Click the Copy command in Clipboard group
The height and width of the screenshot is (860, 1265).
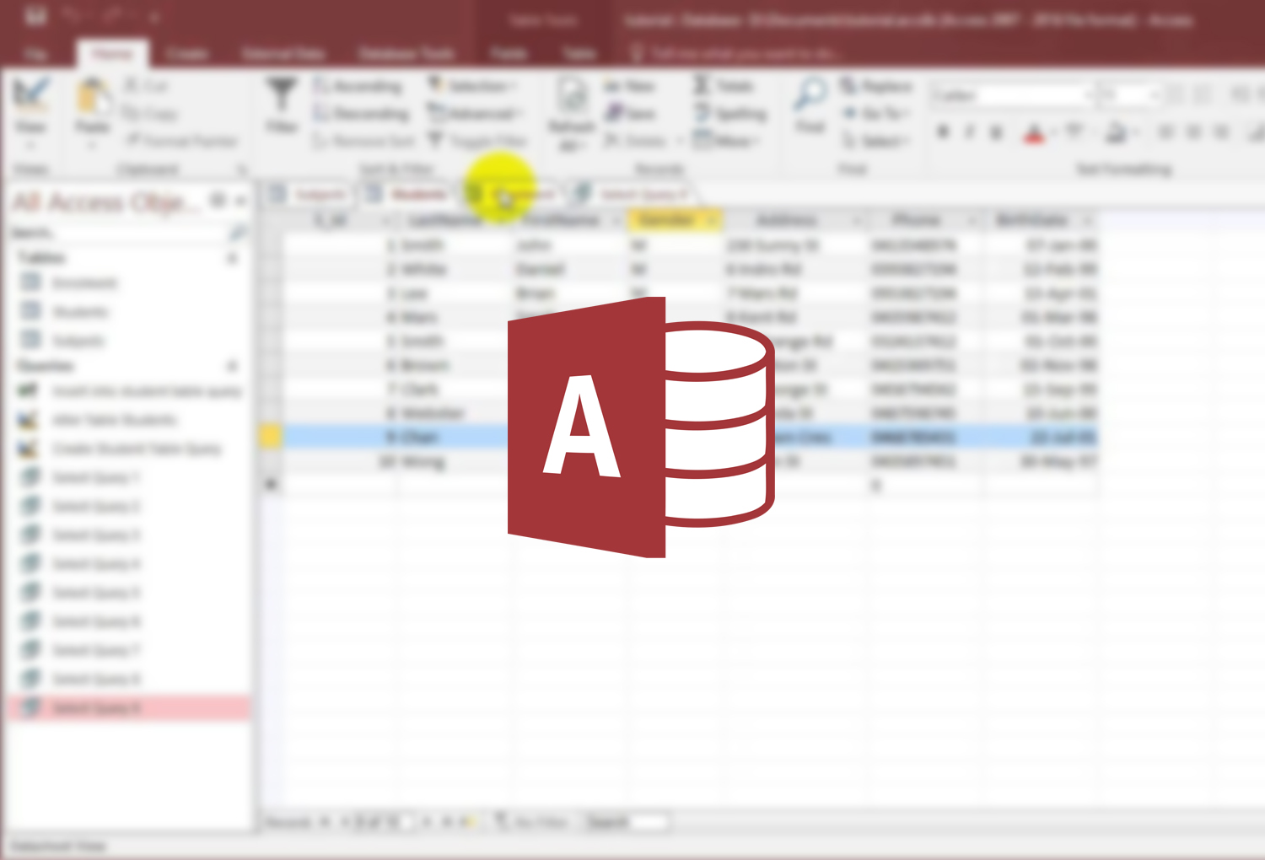pyautogui.click(x=150, y=113)
